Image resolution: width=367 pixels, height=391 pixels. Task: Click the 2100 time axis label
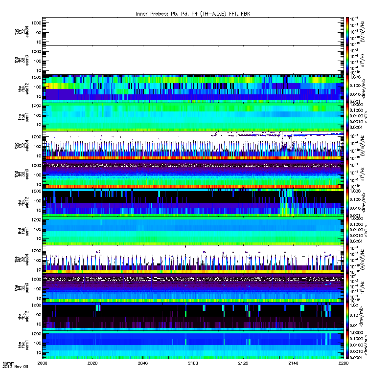point(193,363)
